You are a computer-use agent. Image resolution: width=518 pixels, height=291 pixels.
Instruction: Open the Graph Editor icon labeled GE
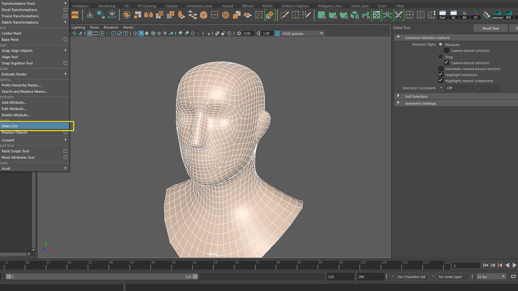click(x=453, y=13)
